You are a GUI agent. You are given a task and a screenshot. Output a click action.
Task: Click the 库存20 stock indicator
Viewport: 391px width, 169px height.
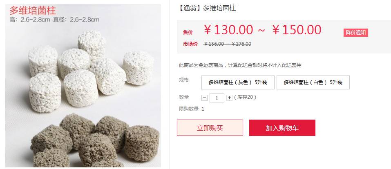[x=245, y=97]
